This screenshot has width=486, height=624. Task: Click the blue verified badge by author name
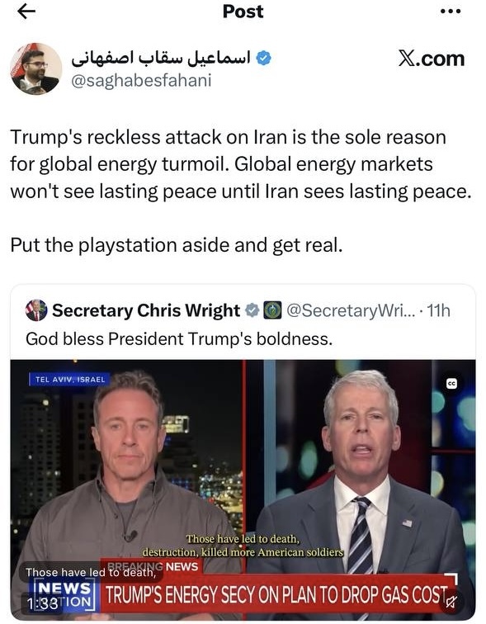(x=263, y=58)
